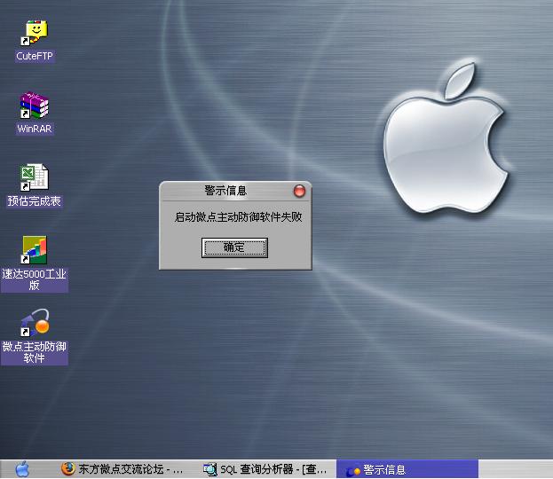Select the 微点主动防御软件 shortcut icon
The height and width of the screenshot is (479, 553).
pos(35,323)
